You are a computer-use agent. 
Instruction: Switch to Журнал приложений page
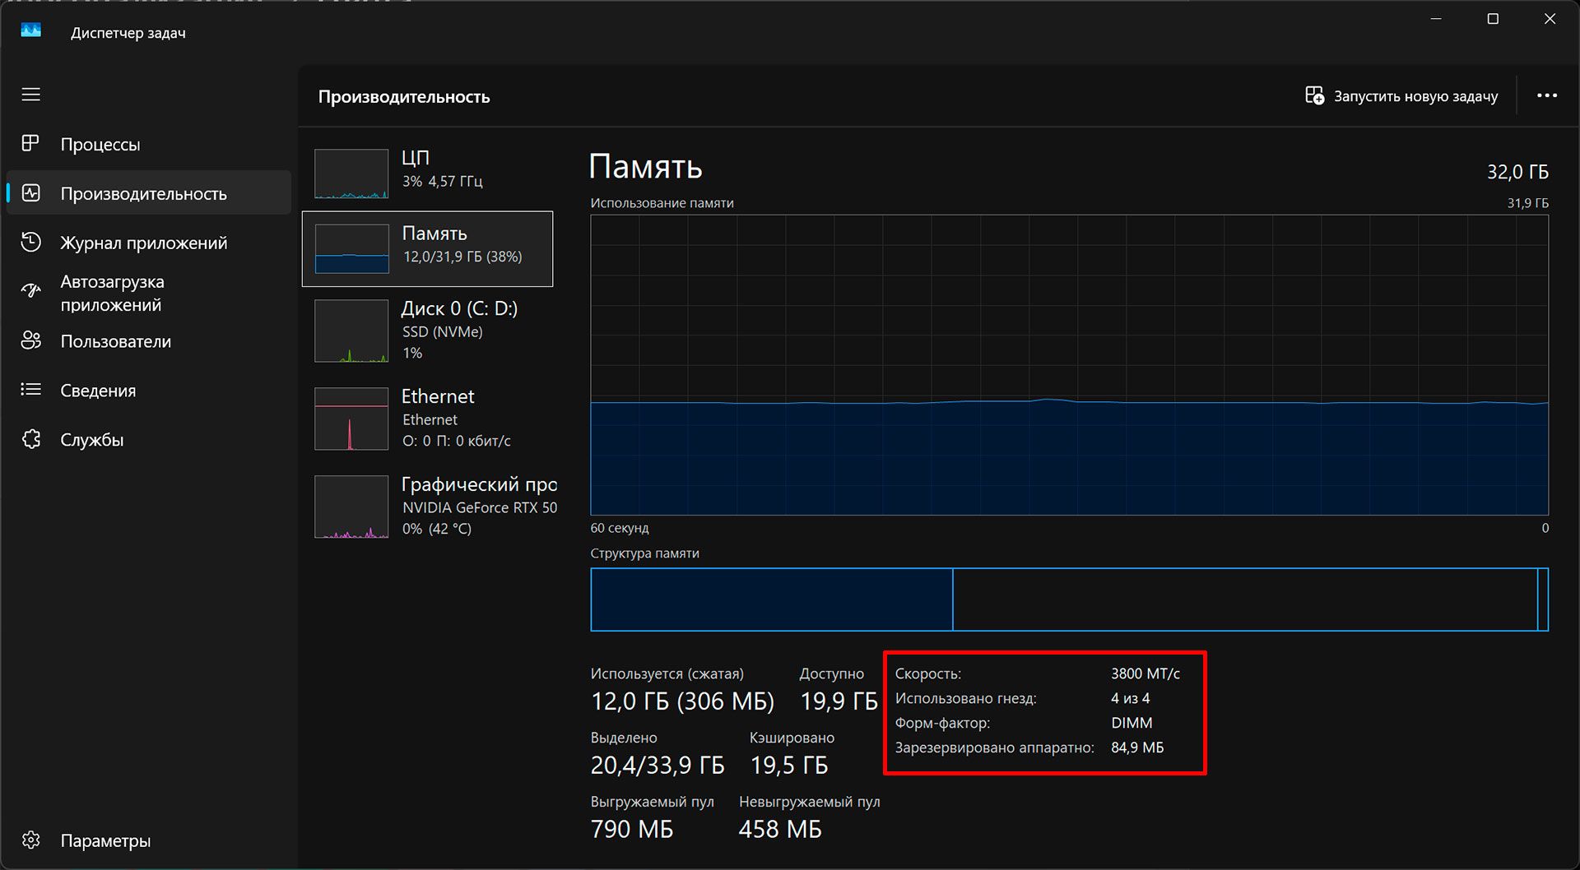pos(149,243)
